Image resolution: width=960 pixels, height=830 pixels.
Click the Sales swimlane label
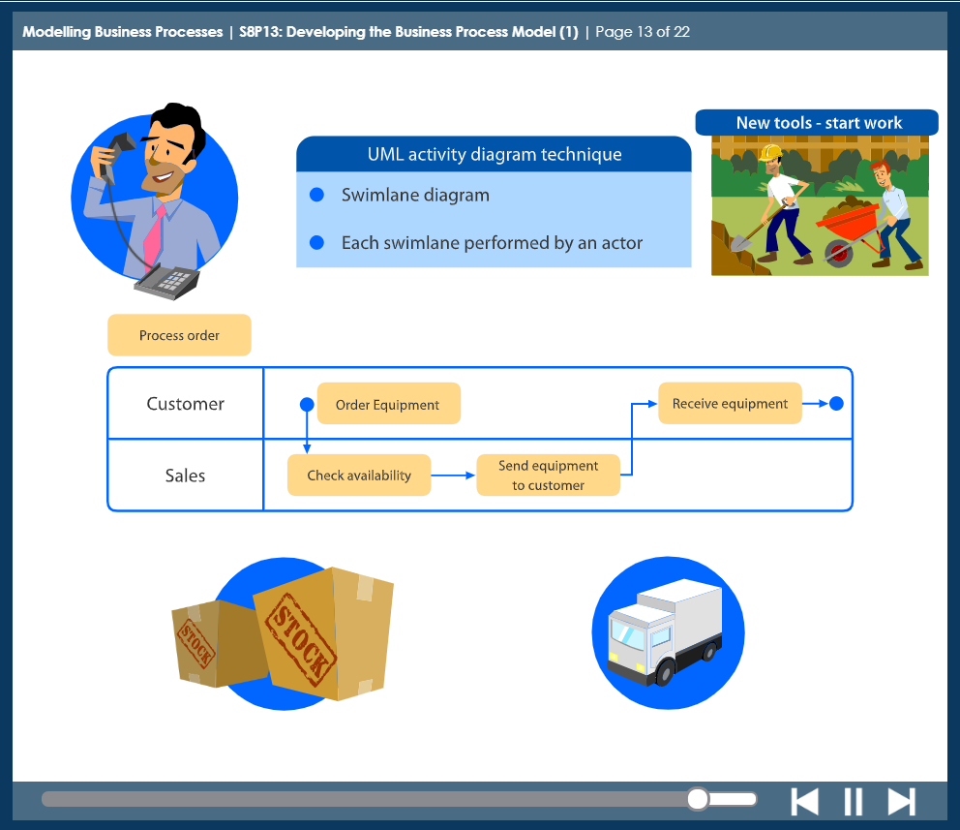click(x=185, y=476)
